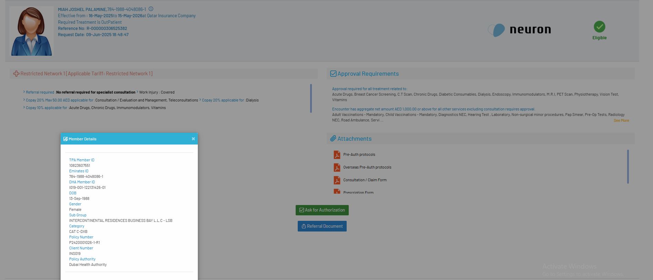Click the member avatar picture
Viewport: 653px width, 280px height.
tap(31, 31)
